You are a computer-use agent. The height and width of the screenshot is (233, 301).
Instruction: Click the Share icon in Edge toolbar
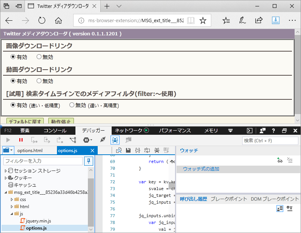(x=259, y=20)
